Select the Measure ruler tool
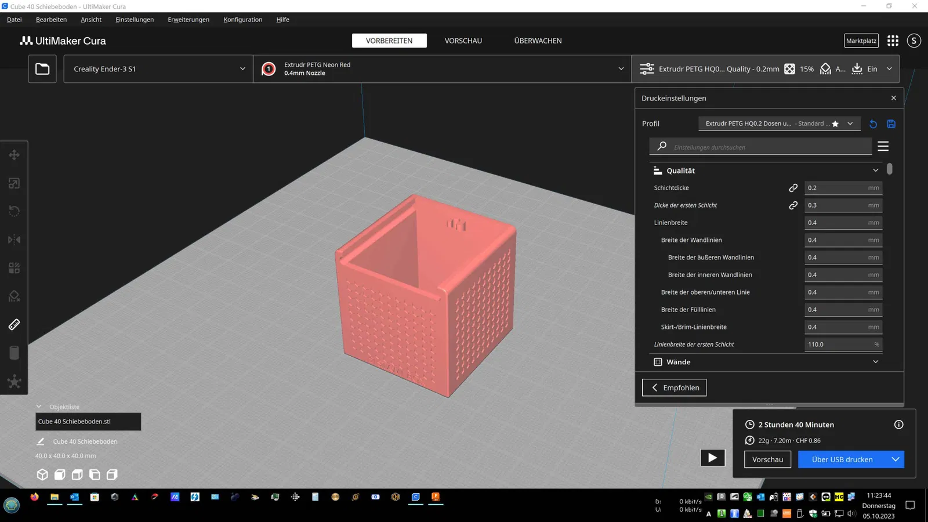The width and height of the screenshot is (928, 522). [x=14, y=324]
